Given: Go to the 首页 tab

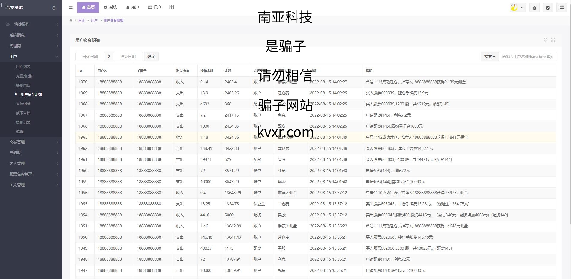Looking at the screenshot, I should click(88, 7).
